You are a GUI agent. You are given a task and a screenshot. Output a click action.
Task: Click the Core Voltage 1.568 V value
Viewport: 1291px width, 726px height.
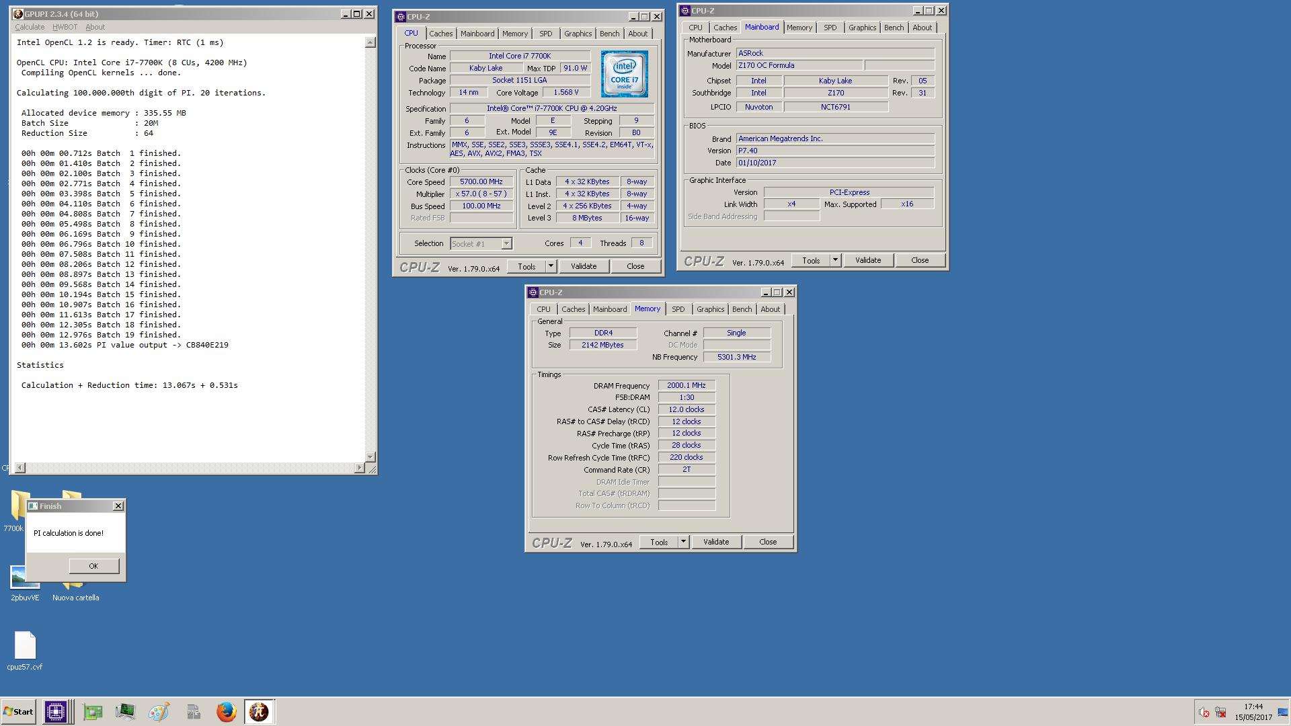coord(566,93)
